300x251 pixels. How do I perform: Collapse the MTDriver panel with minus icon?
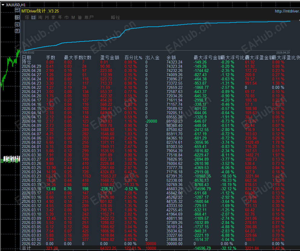point(17,10)
